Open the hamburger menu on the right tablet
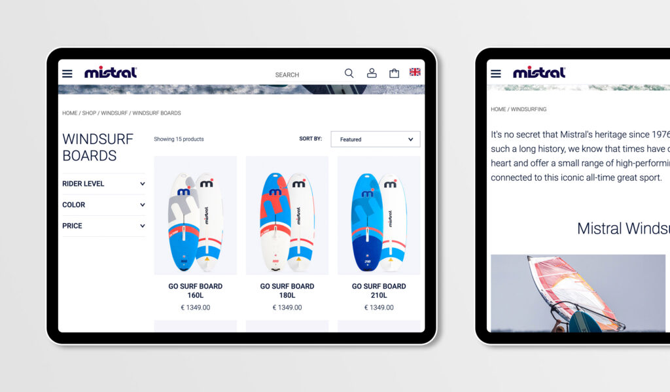Viewport: 670px width, 392px height. tap(496, 73)
